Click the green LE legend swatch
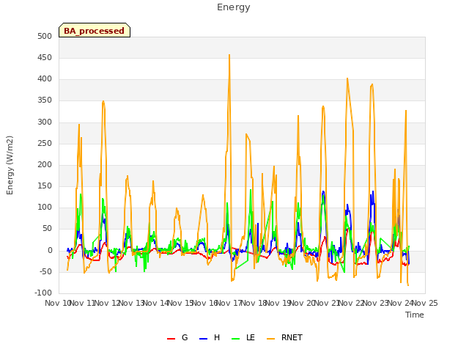 (236, 339)
